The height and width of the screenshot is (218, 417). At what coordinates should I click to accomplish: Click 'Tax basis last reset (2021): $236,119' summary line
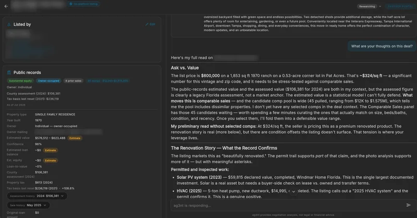coord(33,99)
